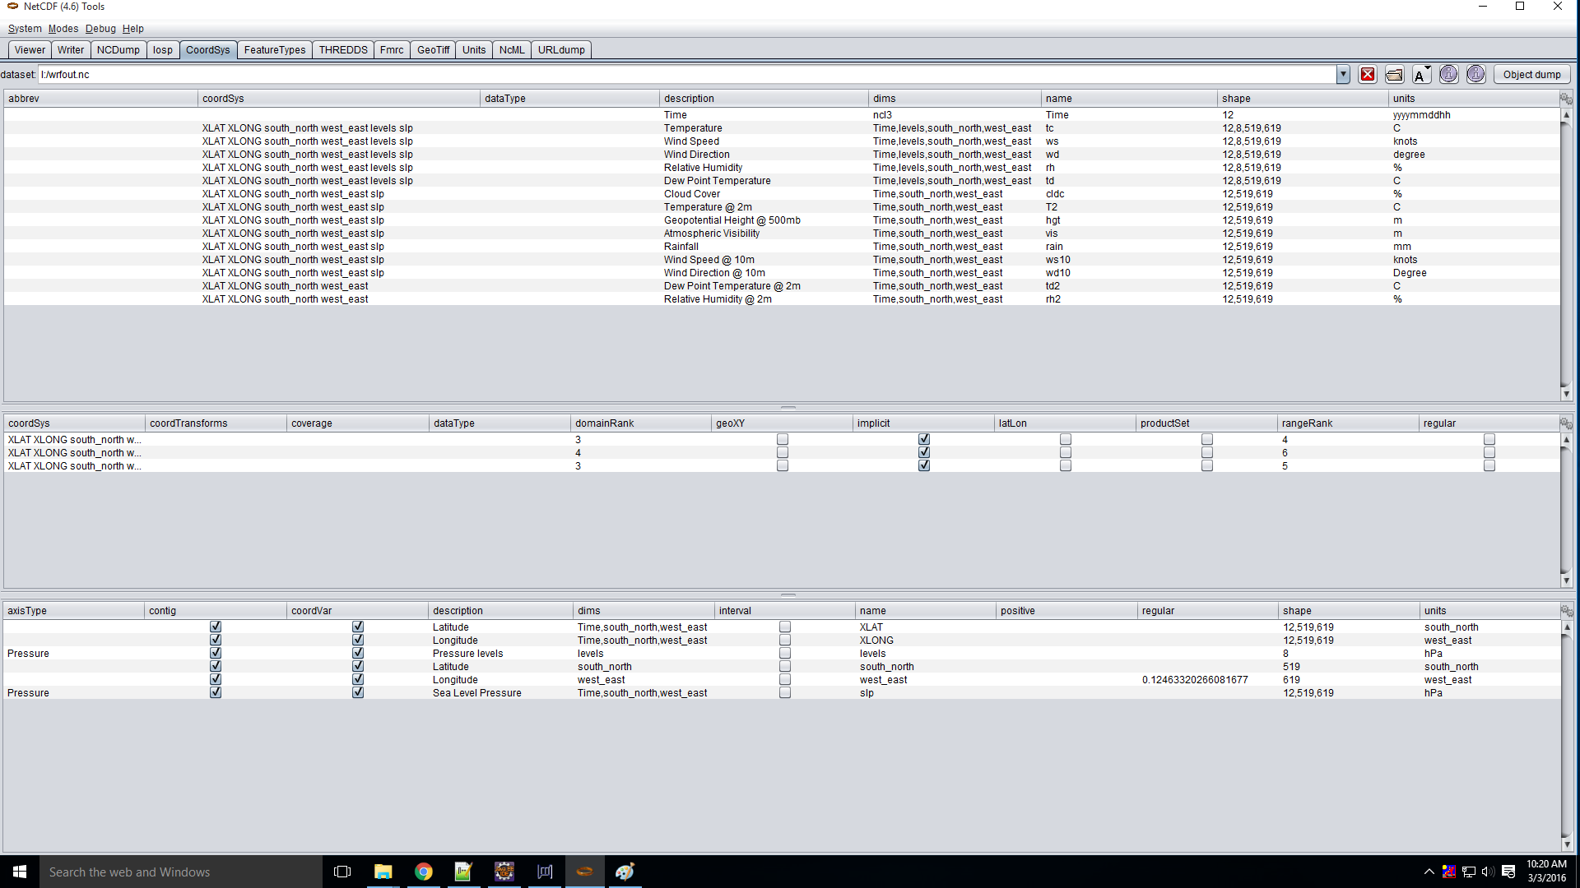Open column settings gear in top table header
1580x888 pixels.
[x=1566, y=99]
